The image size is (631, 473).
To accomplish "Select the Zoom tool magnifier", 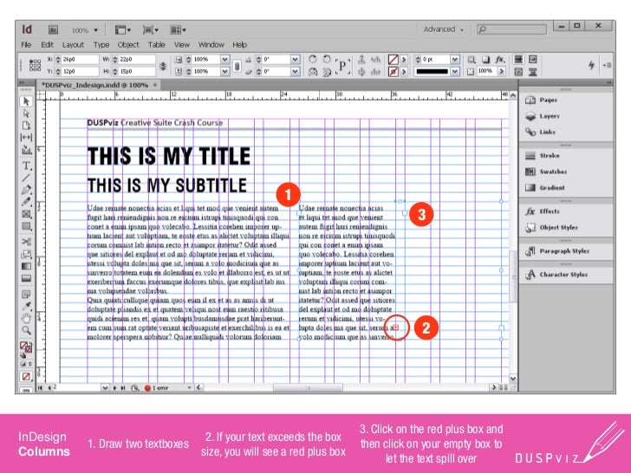I will (26, 331).
